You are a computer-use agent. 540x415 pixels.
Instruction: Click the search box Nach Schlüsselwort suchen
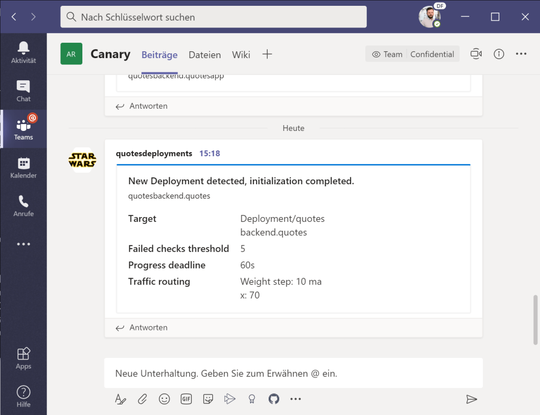(213, 17)
